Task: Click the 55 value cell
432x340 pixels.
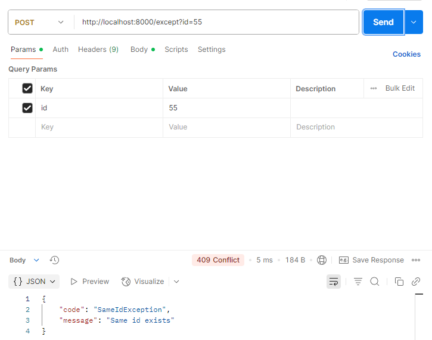Action: click(x=226, y=108)
